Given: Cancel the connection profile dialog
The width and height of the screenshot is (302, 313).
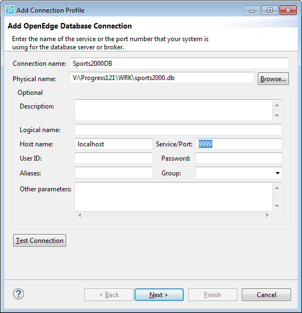Looking at the screenshot, I should tap(266, 294).
